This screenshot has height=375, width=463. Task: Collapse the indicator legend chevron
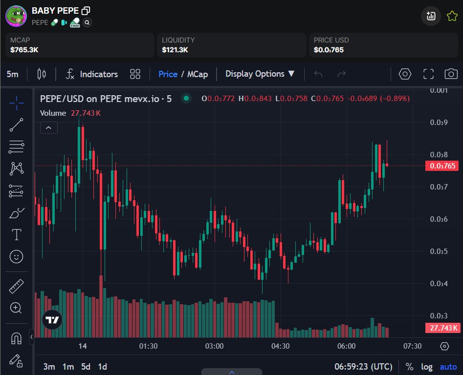coord(49,127)
